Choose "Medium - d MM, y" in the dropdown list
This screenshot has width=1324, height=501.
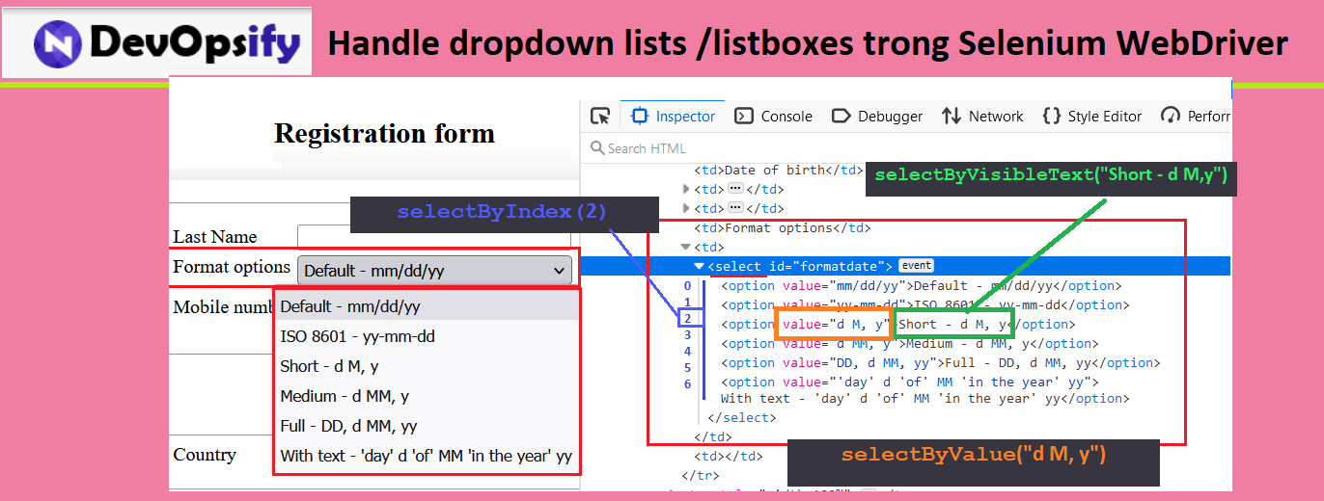tap(428, 396)
